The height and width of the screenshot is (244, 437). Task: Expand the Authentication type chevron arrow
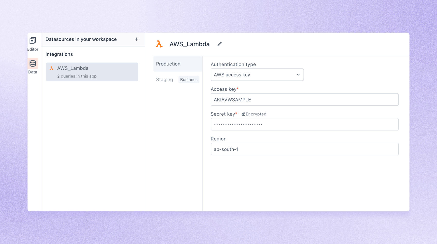click(x=298, y=75)
